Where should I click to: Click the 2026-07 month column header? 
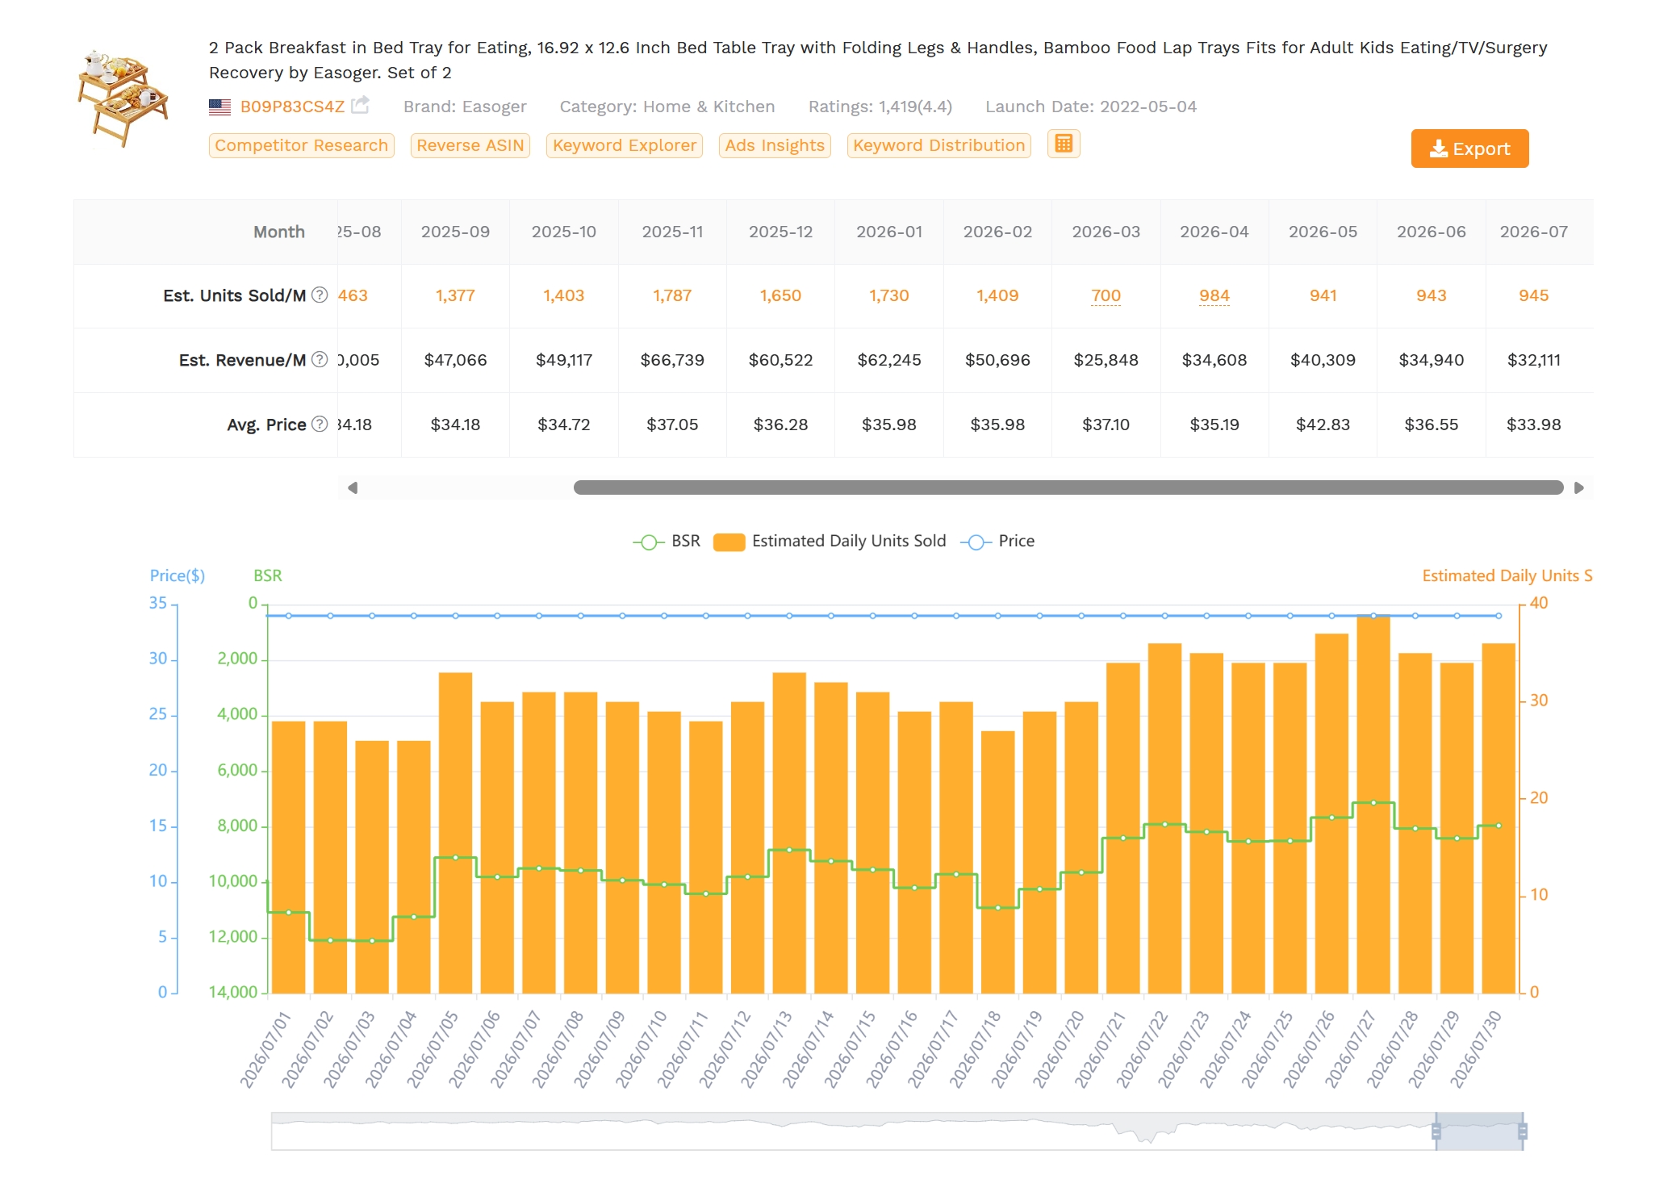tap(1533, 232)
